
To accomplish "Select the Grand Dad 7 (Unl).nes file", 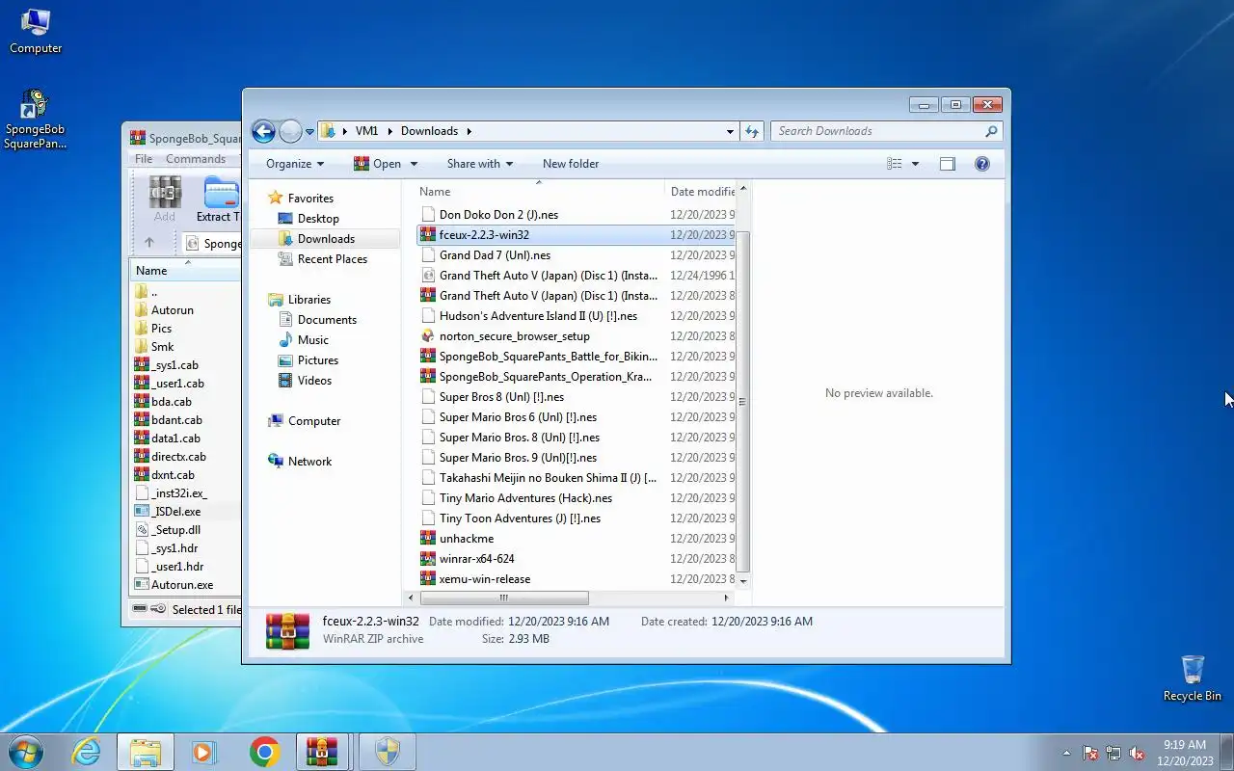I will [495, 255].
